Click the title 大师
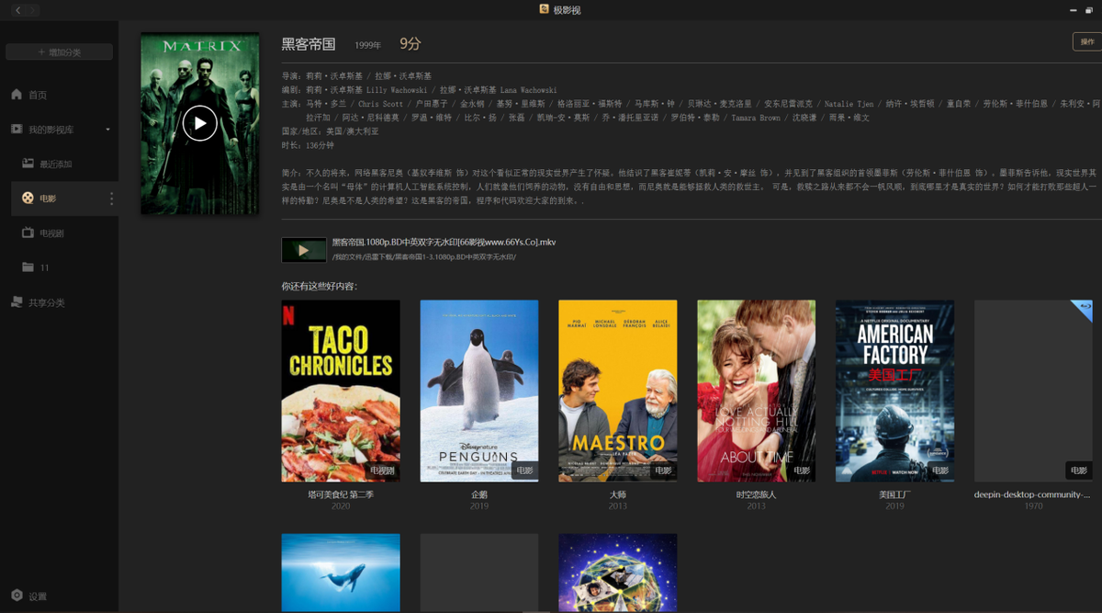1102x613 pixels. click(618, 494)
